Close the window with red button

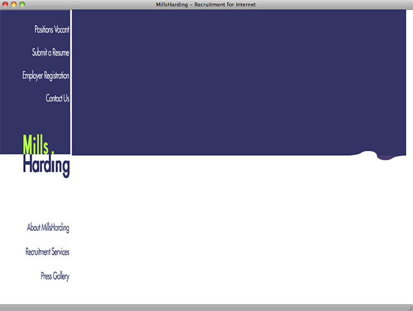[x=5, y=5]
